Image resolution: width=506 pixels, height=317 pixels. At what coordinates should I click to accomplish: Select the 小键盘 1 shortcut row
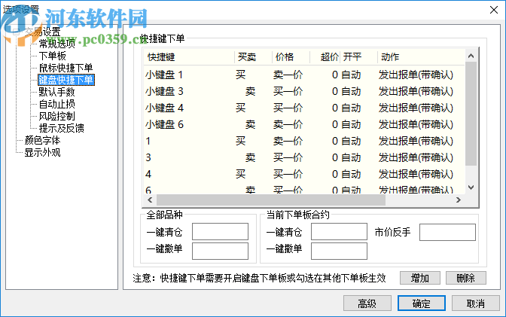tap(304, 75)
